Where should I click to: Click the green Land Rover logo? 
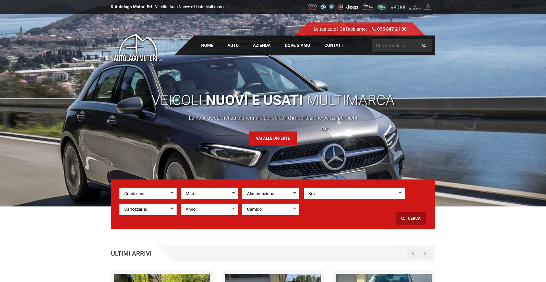pyautogui.click(x=382, y=7)
